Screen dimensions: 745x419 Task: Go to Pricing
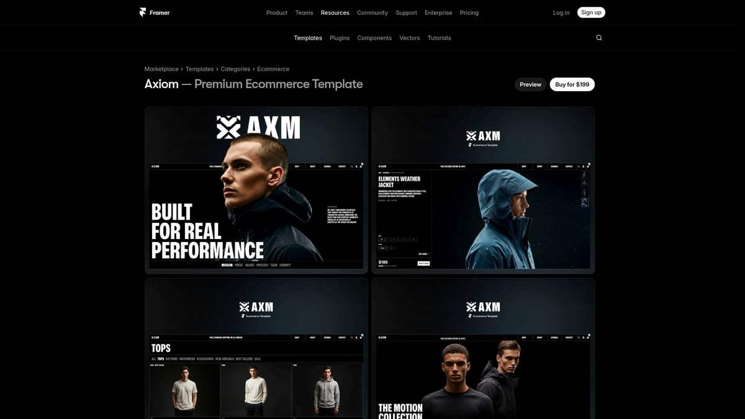coord(469,12)
